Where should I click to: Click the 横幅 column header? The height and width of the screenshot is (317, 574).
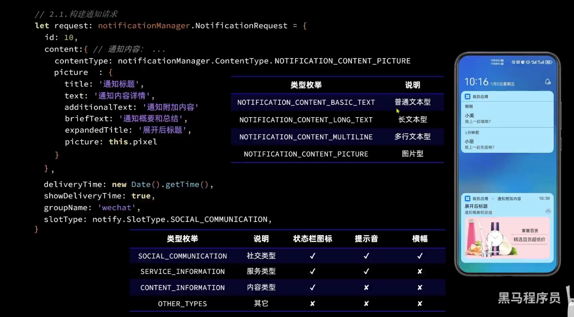pyautogui.click(x=420, y=239)
